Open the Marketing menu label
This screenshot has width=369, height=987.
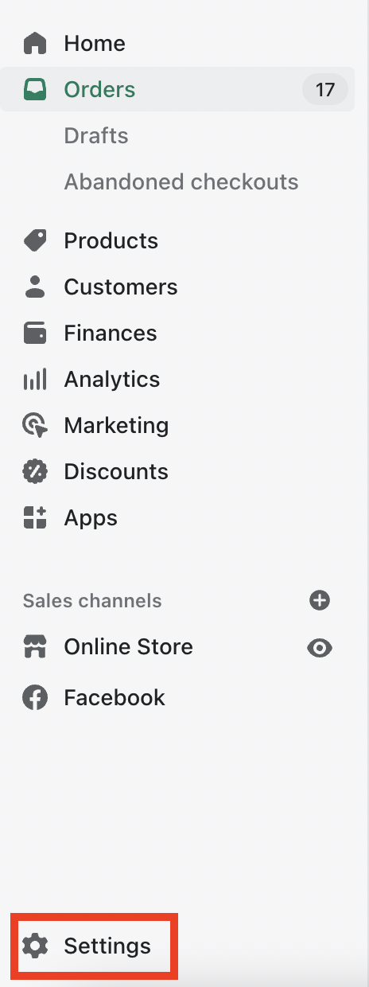(x=117, y=426)
